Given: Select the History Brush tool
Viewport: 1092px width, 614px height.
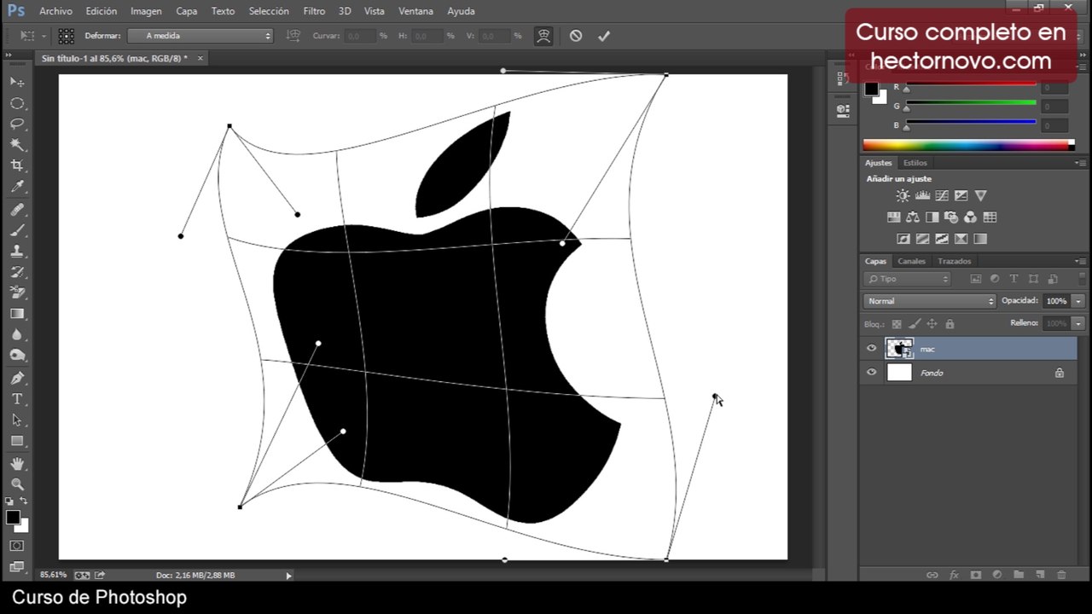Looking at the screenshot, I should [x=17, y=272].
